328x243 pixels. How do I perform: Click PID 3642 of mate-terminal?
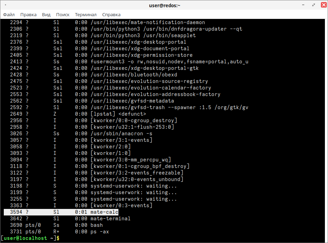(x=16, y=219)
